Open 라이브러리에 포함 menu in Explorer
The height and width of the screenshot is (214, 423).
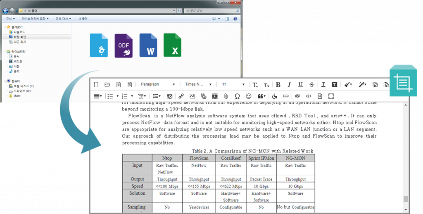click(36, 19)
